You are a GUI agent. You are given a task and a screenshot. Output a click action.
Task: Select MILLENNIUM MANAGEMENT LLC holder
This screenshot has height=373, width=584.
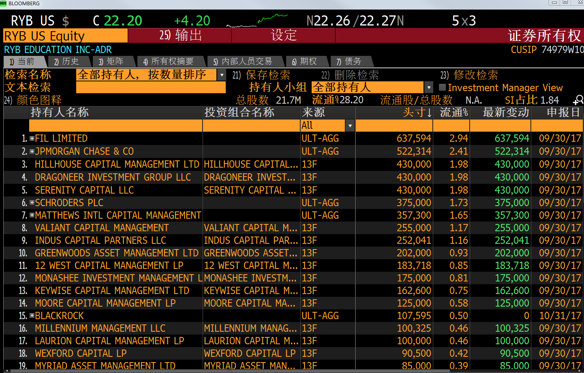pyautogui.click(x=100, y=328)
